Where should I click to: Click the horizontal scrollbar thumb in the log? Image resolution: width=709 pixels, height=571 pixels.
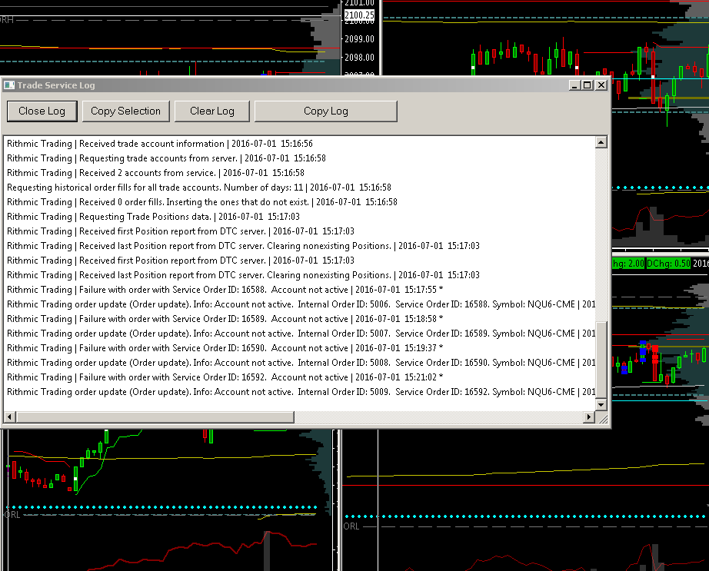pyautogui.click(x=155, y=417)
